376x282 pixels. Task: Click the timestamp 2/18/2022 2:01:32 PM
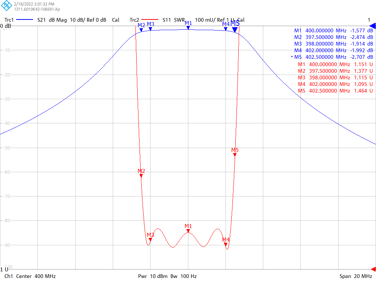tap(34, 4)
